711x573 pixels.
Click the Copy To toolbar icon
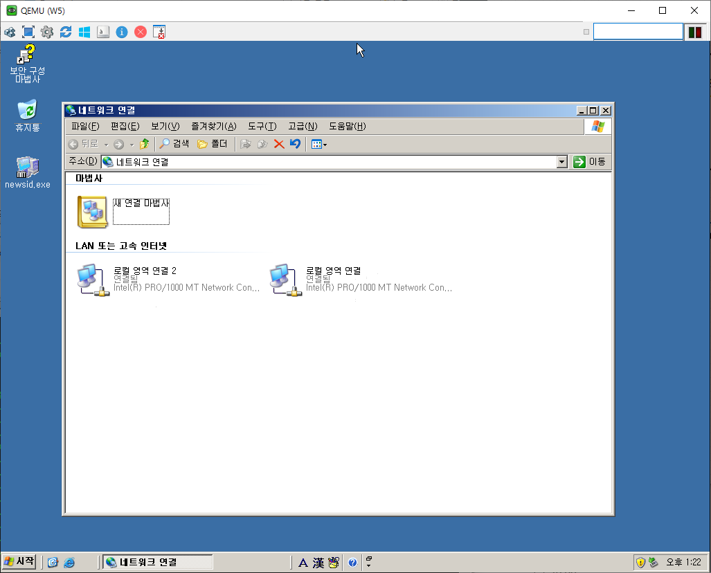click(x=262, y=144)
